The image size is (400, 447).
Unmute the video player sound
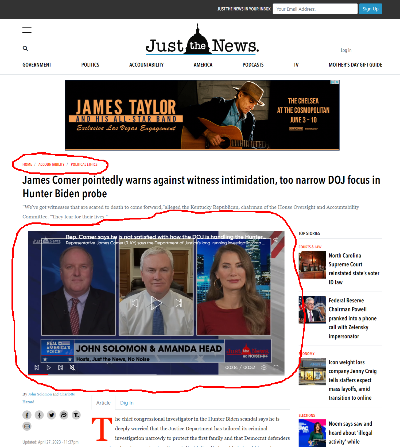click(x=72, y=368)
